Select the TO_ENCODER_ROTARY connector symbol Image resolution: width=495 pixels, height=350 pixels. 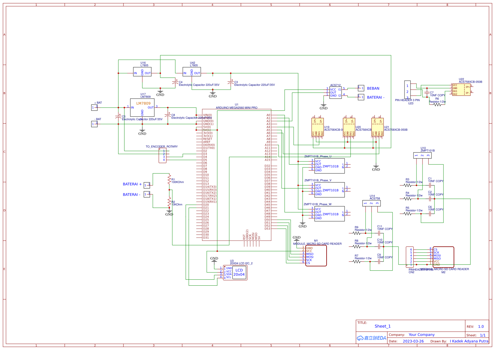coord(163,156)
